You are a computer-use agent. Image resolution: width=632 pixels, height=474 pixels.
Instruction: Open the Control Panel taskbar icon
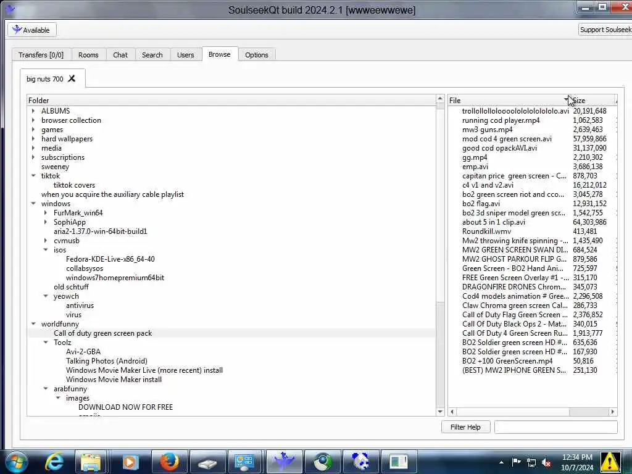(x=244, y=462)
